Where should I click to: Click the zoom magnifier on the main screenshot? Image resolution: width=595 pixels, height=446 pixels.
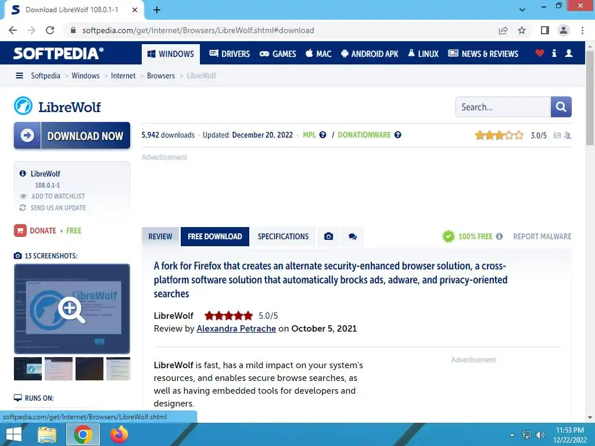[x=71, y=310]
